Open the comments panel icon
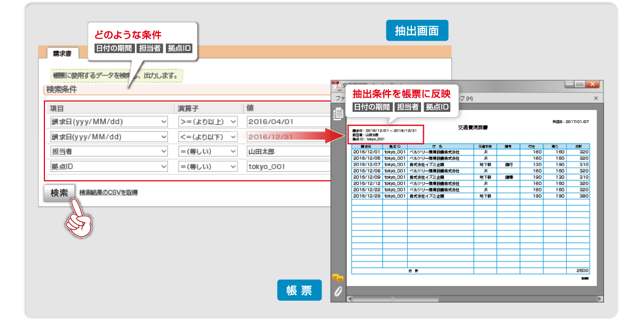Viewport: 642px width, 321px height. 338,277
